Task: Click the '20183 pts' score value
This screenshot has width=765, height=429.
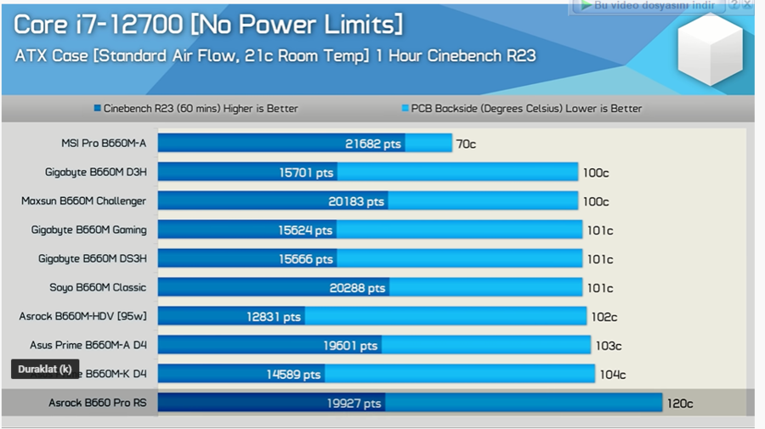Action: point(356,201)
